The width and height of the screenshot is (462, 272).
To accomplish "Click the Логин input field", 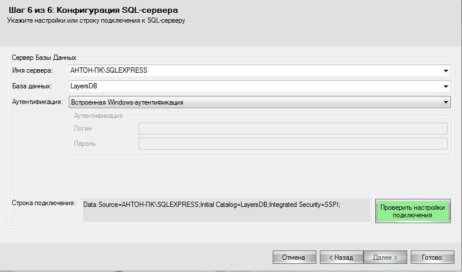I will tap(292, 128).
